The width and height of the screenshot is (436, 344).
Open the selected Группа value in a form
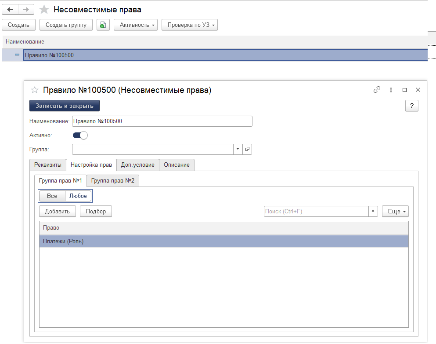247,149
